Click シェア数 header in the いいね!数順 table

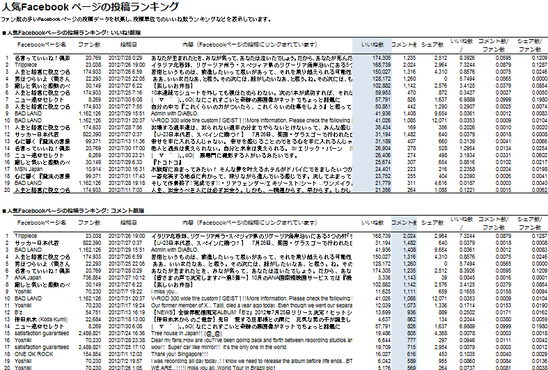[432, 45]
